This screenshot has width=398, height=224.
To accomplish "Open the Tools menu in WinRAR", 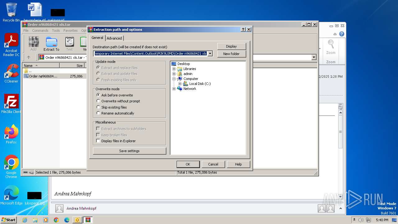I will pos(56,30).
